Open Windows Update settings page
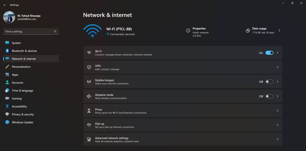 tap(22, 122)
